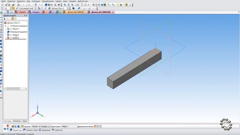Select Эскиз:1 in model tree
The width and height of the screenshot is (240, 135).
[x=15, y=29]
